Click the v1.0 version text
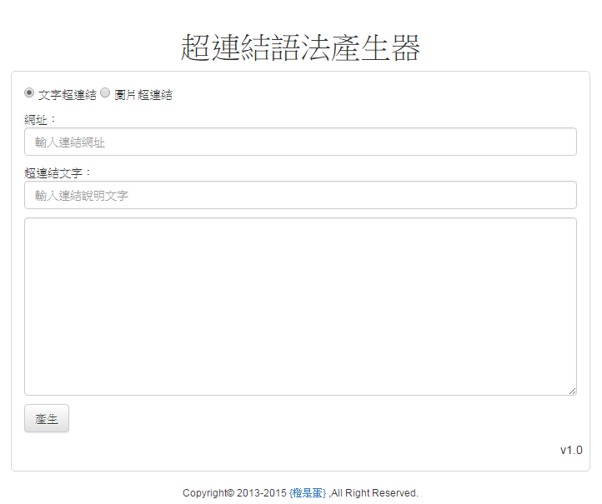602x504 pixels. point(571,451)
